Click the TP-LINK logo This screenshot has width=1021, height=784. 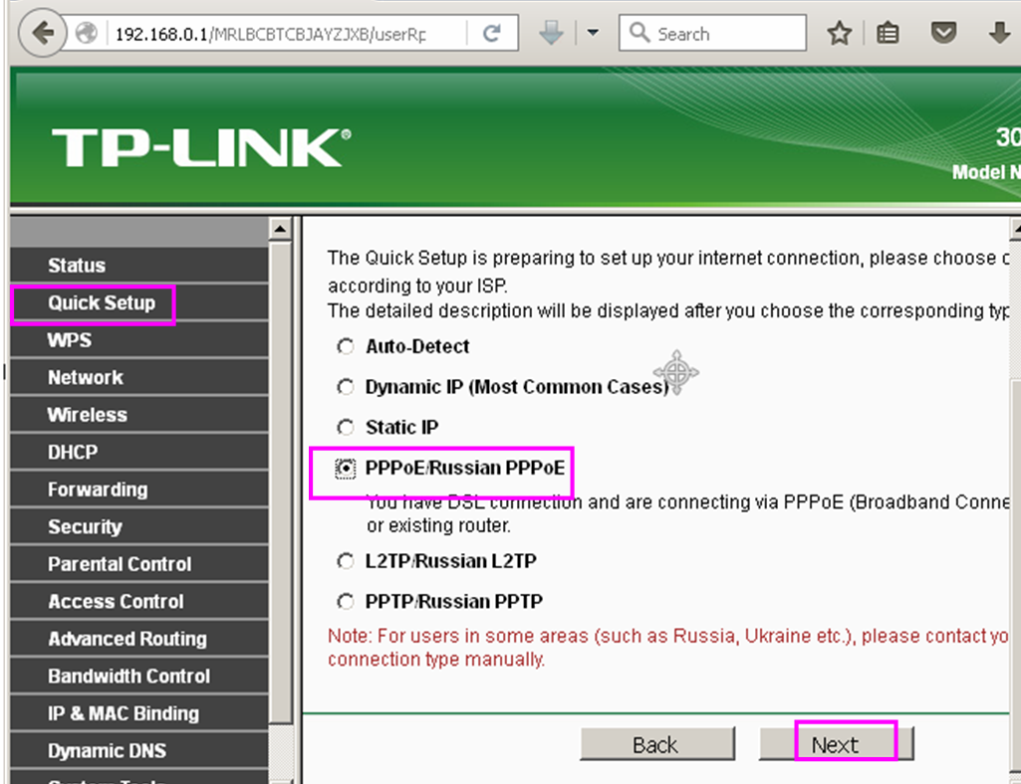[x=201, y=147]
